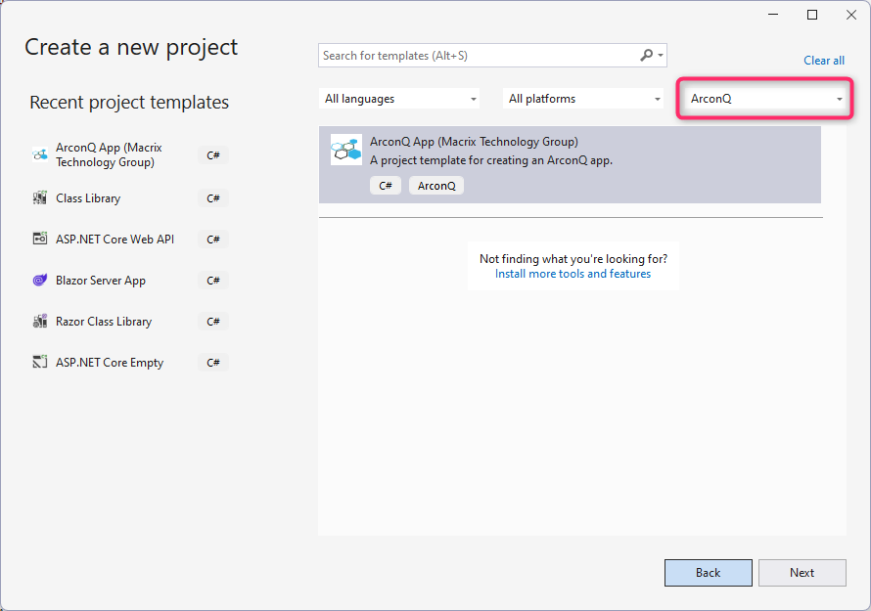Click the Razor Class Library icon
The width and height of the screenshot is (871, 611).
39,322
